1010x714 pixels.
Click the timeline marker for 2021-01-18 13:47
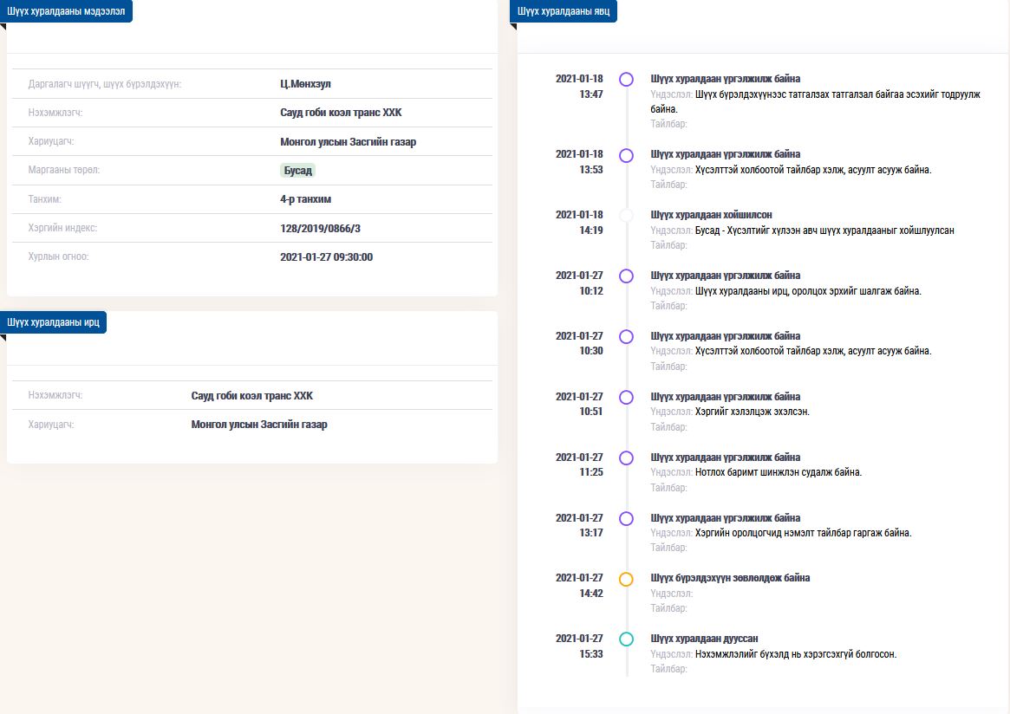point(626,79)
